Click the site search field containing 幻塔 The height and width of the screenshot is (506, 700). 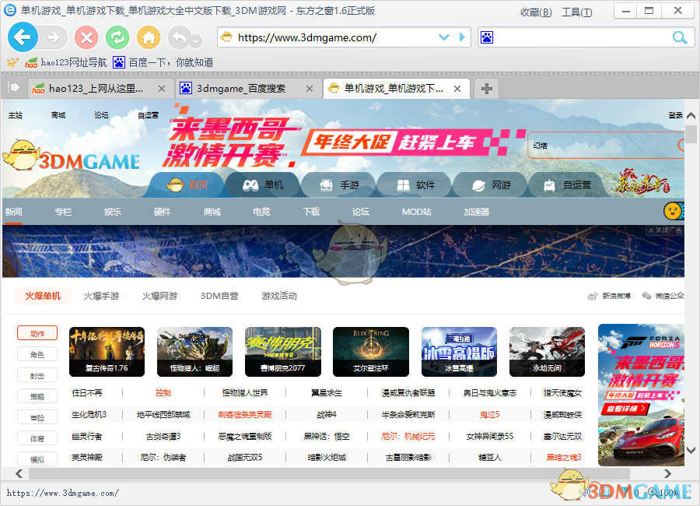click(x=605, y=146)
